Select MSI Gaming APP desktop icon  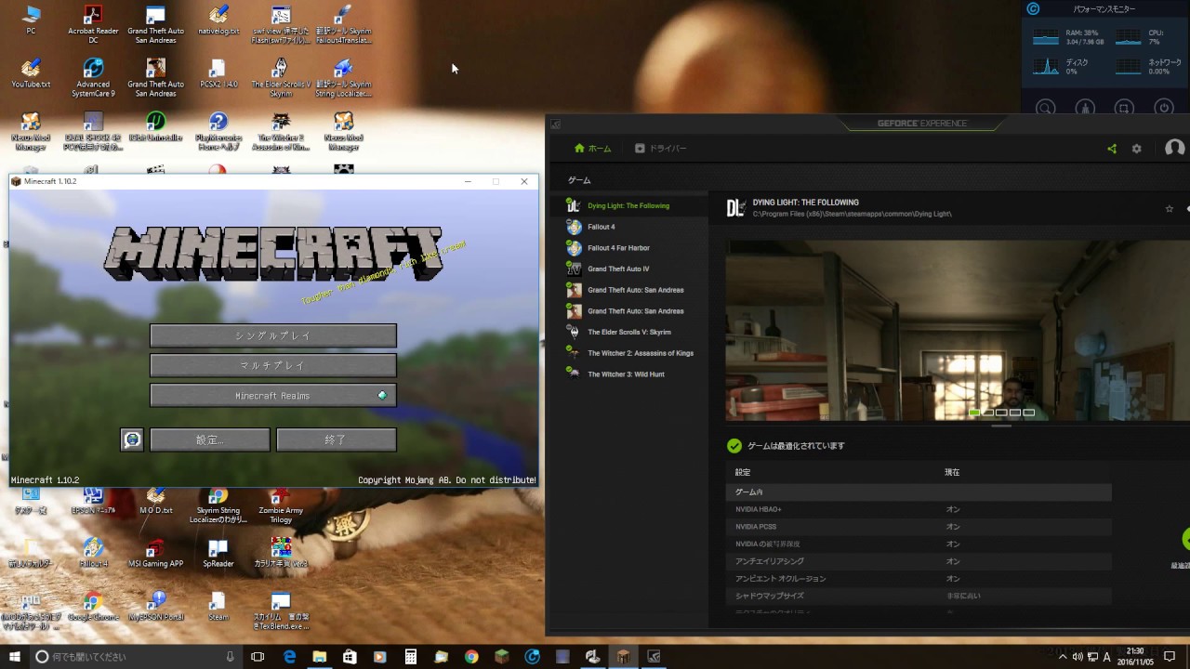click(x=156, y=553)
